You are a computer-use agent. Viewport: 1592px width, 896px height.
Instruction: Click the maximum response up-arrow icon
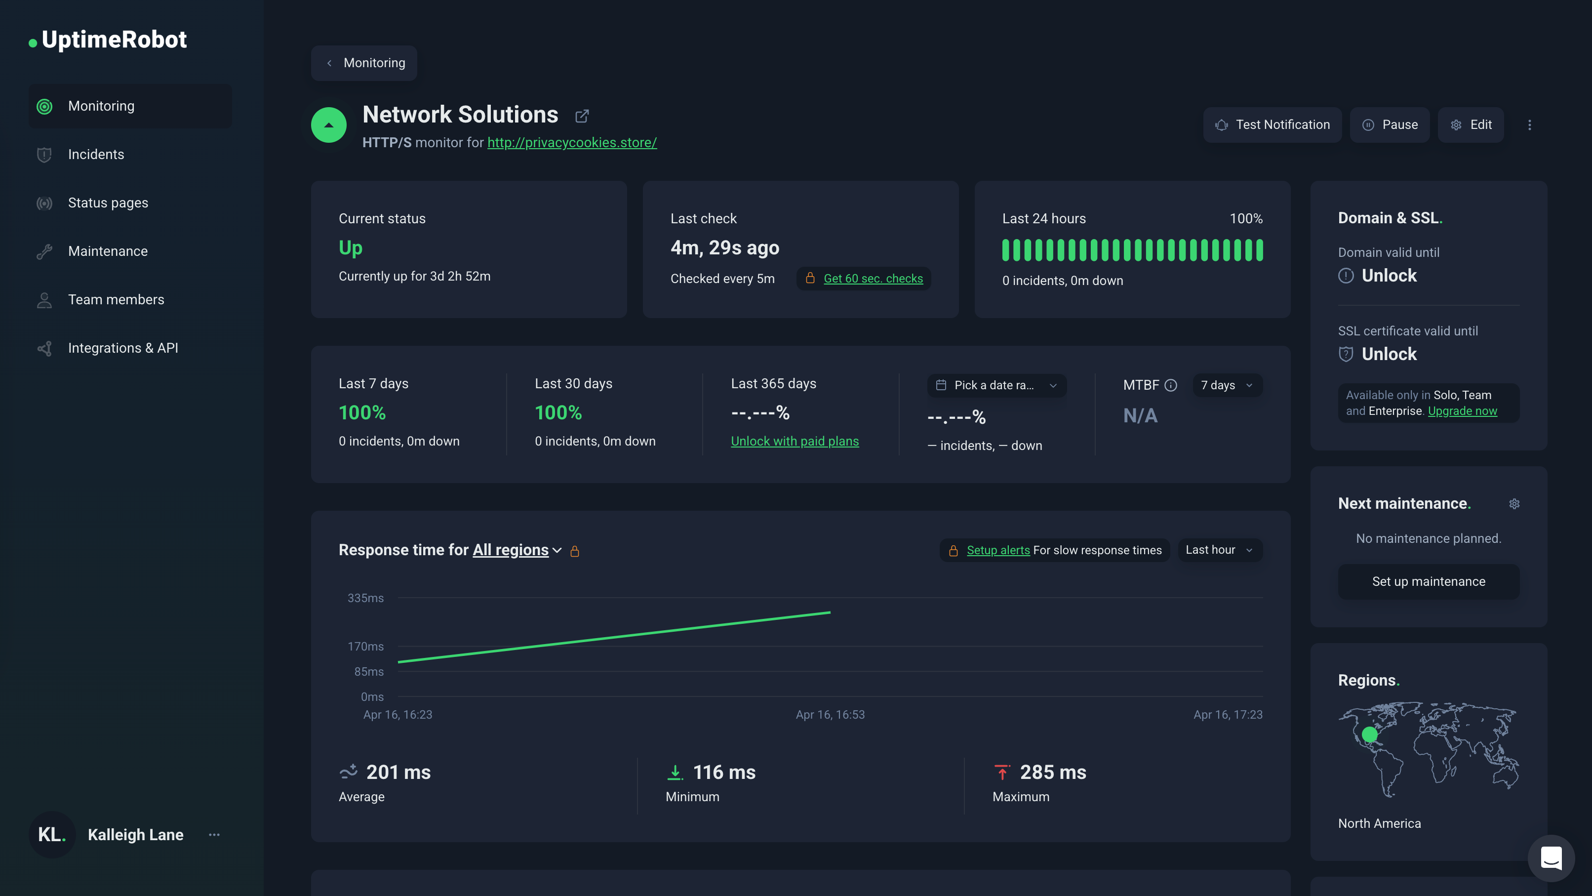point(1002,772)
